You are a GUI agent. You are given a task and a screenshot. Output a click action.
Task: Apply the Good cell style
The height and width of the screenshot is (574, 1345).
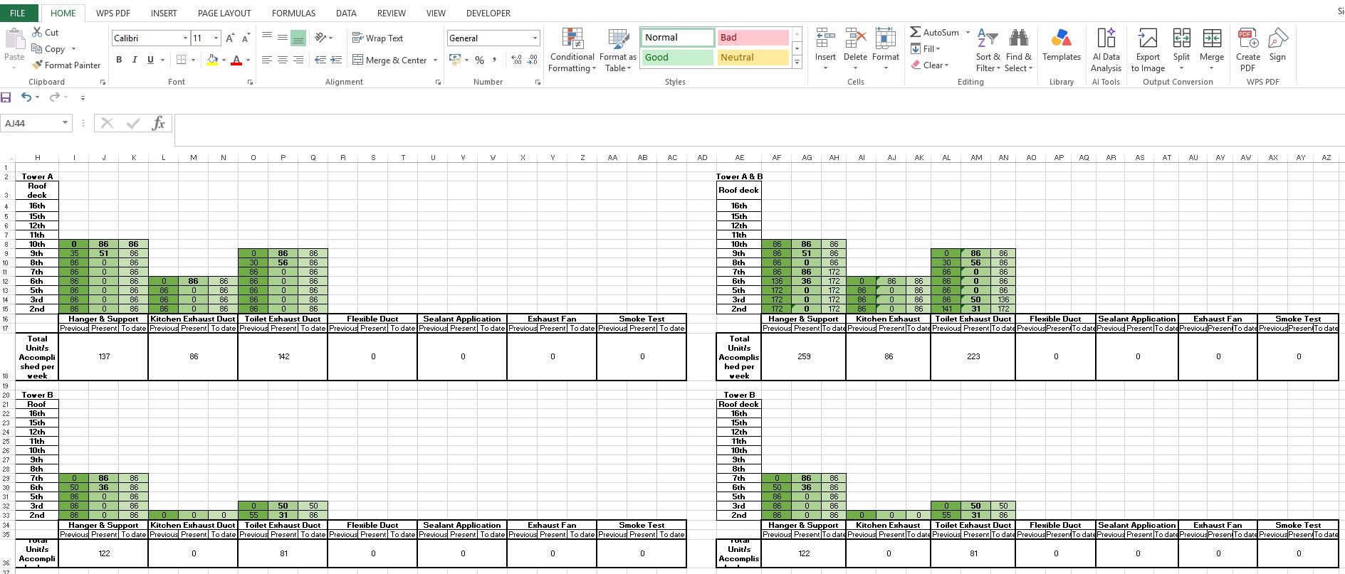pyautogui.click(x=677, y=58)
